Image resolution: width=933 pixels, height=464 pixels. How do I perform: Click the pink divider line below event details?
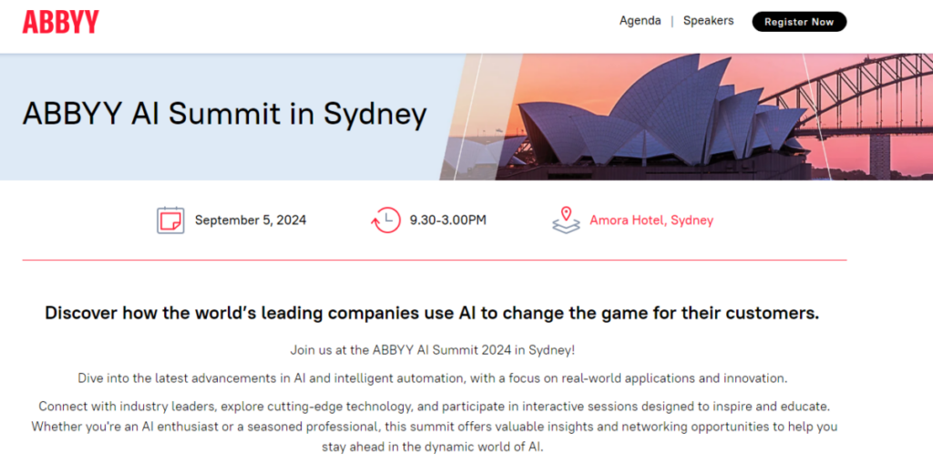click(434, 260)
